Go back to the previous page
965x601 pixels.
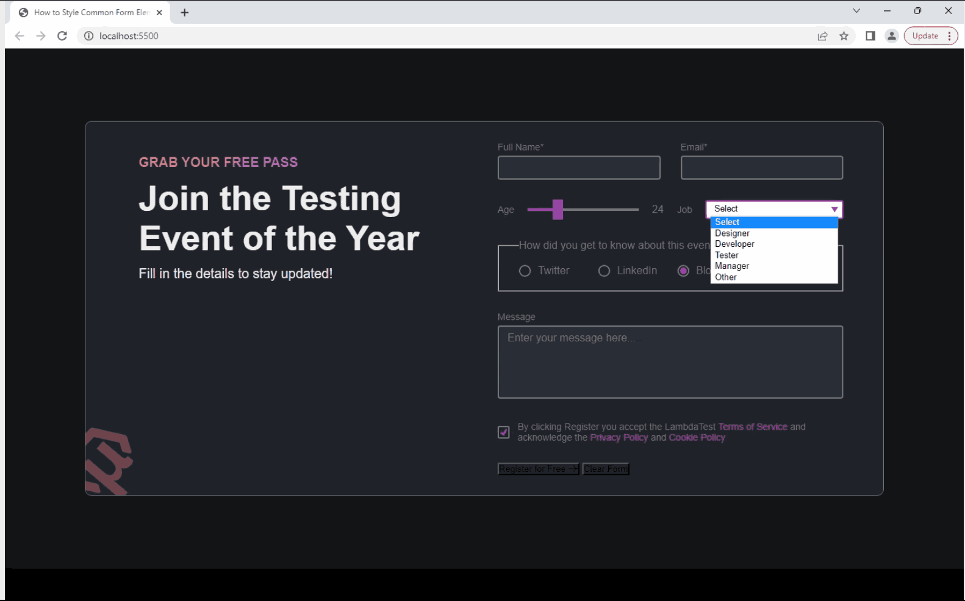(x=20, y=36)
